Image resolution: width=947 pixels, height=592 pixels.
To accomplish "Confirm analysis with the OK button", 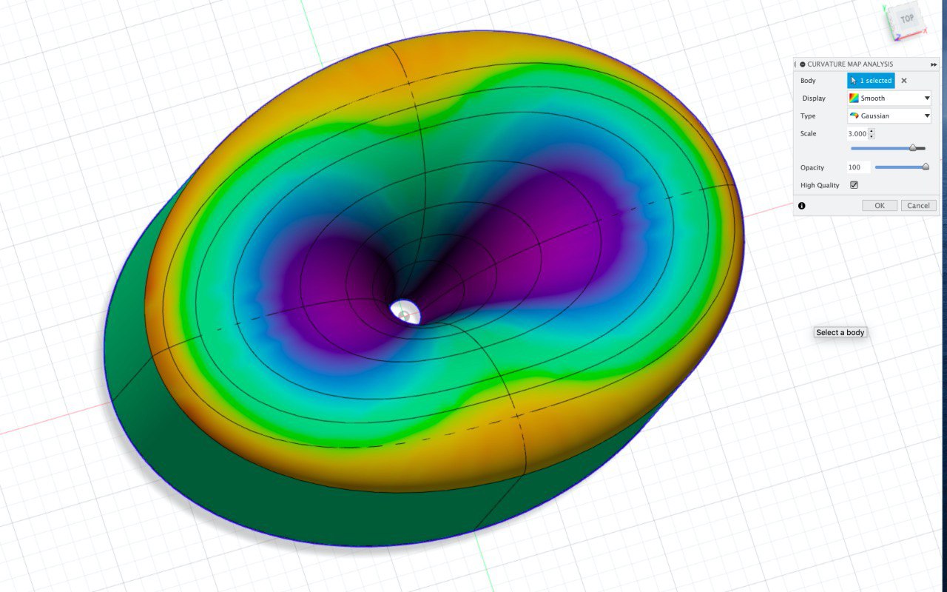I will pyautogui.click(x=880, y=206).
